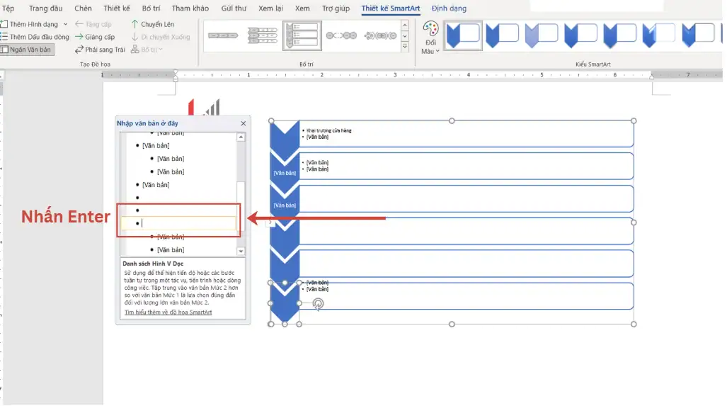
Task: Switch to the Định dạng tab
Action: [x=449, y=9]
